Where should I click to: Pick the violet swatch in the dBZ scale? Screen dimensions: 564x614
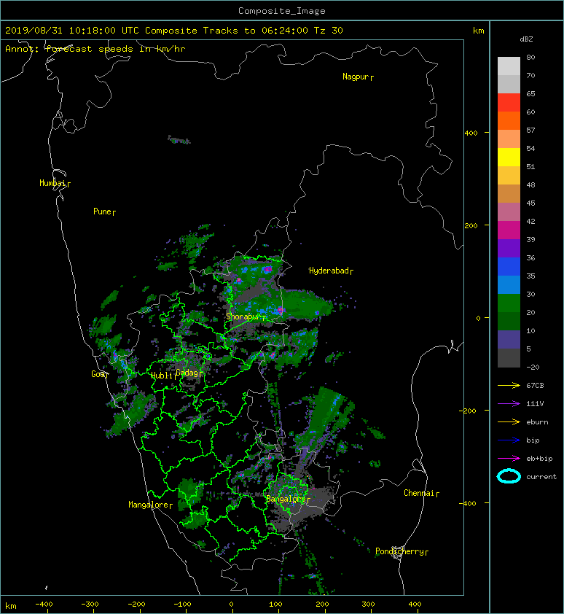pos(509,248)
